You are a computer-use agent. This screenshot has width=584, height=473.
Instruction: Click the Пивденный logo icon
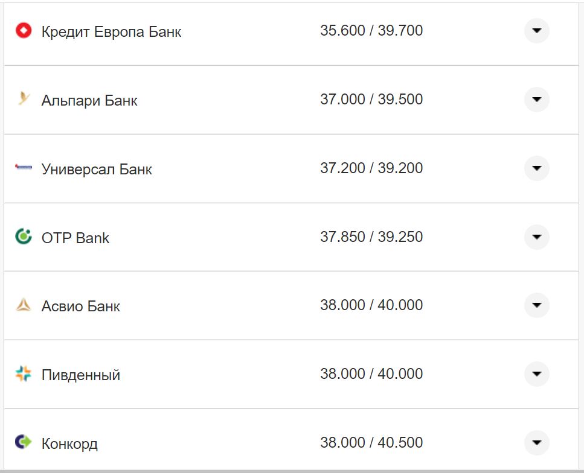pos(24,374)
